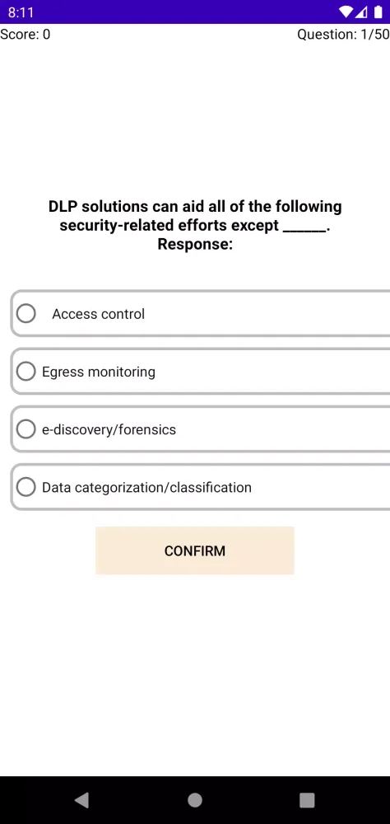Open recent apps with square icon
390x824 pixels.
(307, 800)
